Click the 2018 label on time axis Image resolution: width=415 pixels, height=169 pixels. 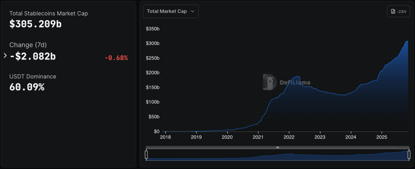click(x=166, y=137)
